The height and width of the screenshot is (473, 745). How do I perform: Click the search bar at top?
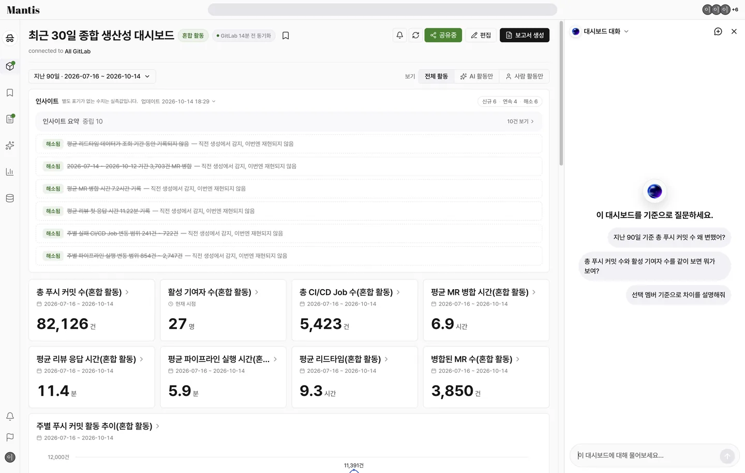(382, 10)
